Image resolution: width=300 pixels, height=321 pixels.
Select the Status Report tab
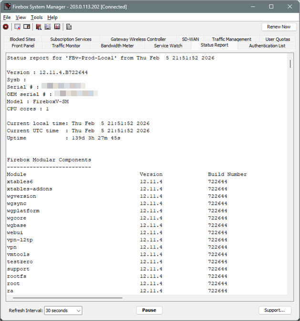click(x=214, y=45)
